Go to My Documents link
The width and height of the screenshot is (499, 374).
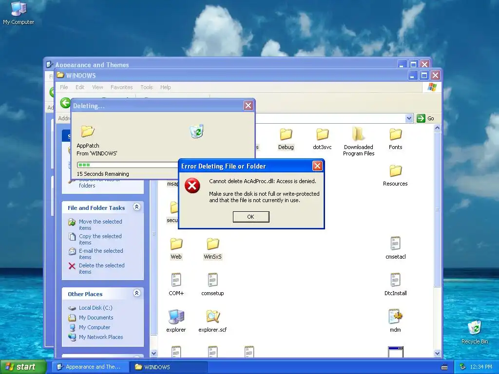(96, 318)
